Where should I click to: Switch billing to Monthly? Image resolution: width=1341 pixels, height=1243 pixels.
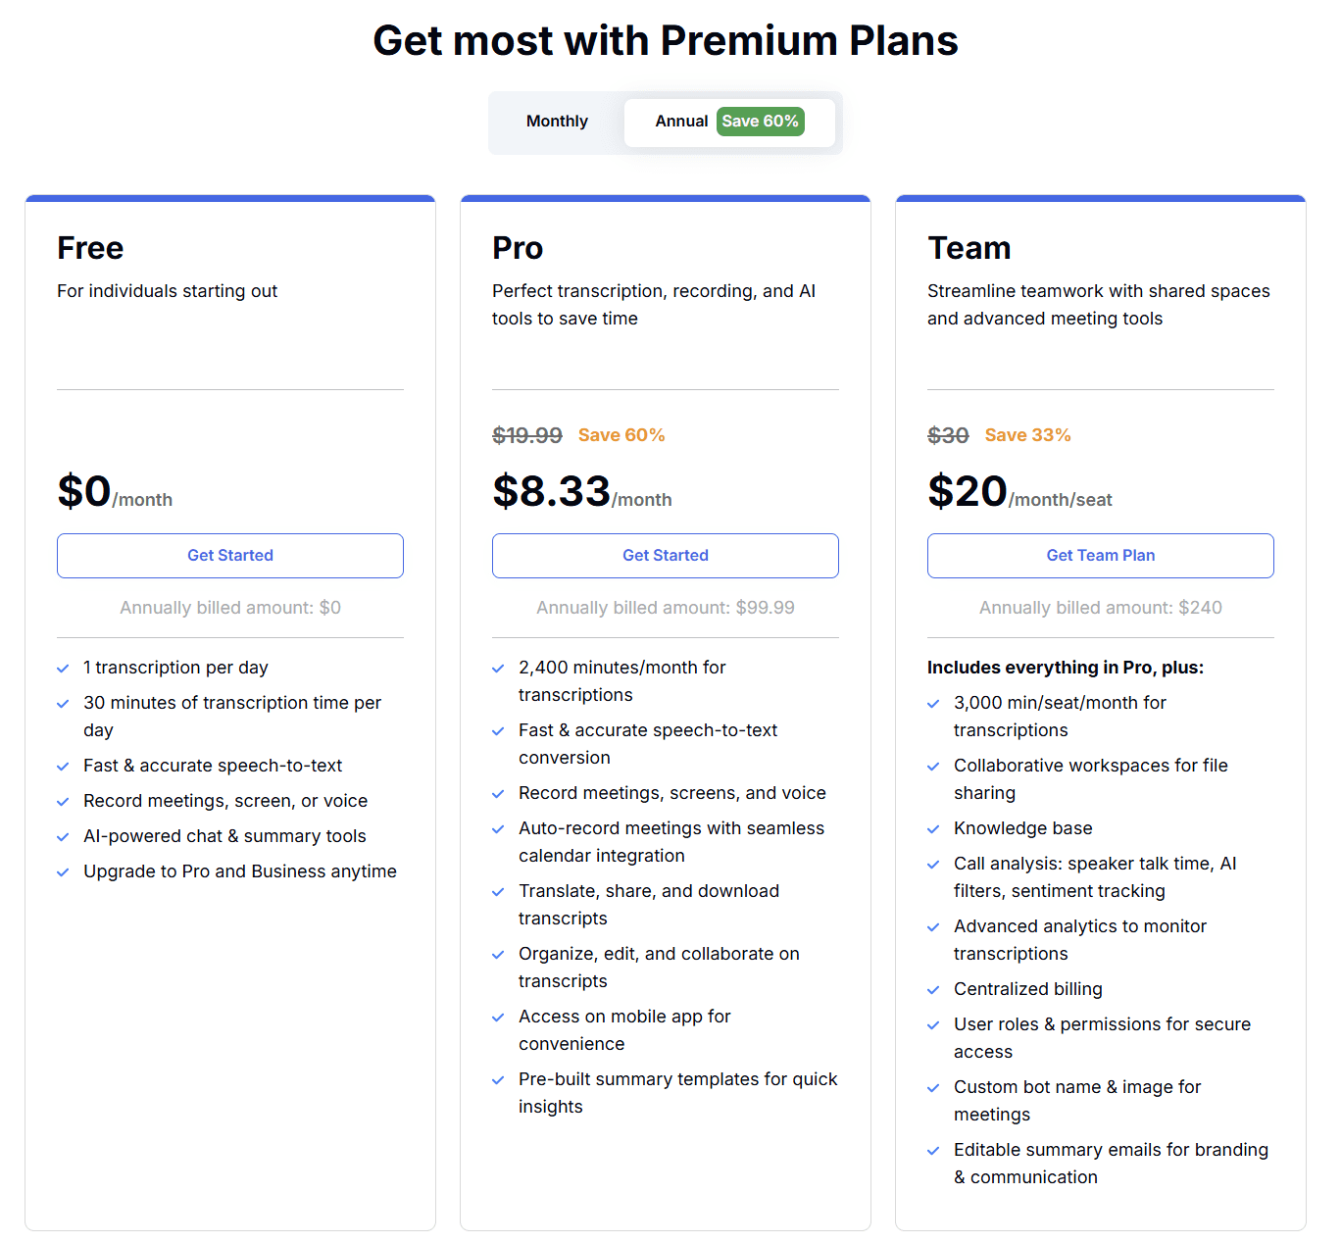click(557, 122)
